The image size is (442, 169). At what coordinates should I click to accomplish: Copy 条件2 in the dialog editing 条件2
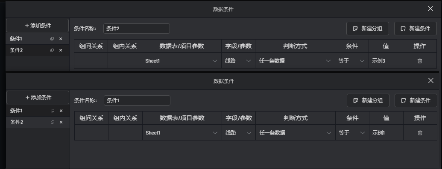(52, 50)
